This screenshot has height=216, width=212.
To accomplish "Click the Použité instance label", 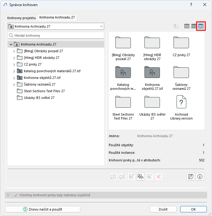I will pos(122,153).
